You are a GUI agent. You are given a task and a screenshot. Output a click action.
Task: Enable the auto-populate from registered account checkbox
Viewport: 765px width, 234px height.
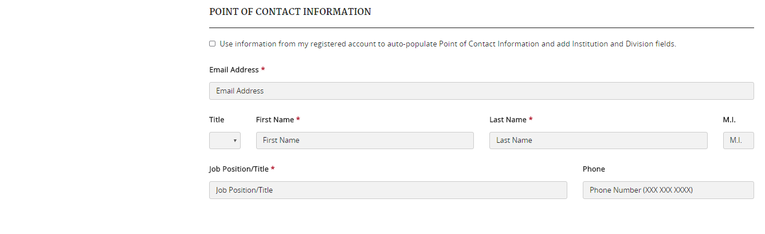pos(213,44)
